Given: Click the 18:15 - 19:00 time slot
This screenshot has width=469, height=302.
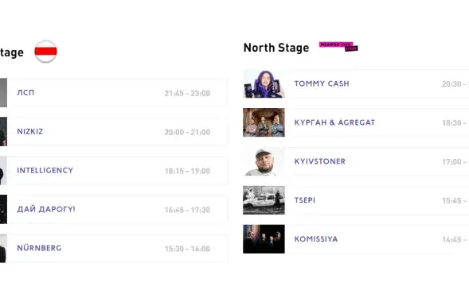Looking at the screenshot, I should (x=188, y=171).
